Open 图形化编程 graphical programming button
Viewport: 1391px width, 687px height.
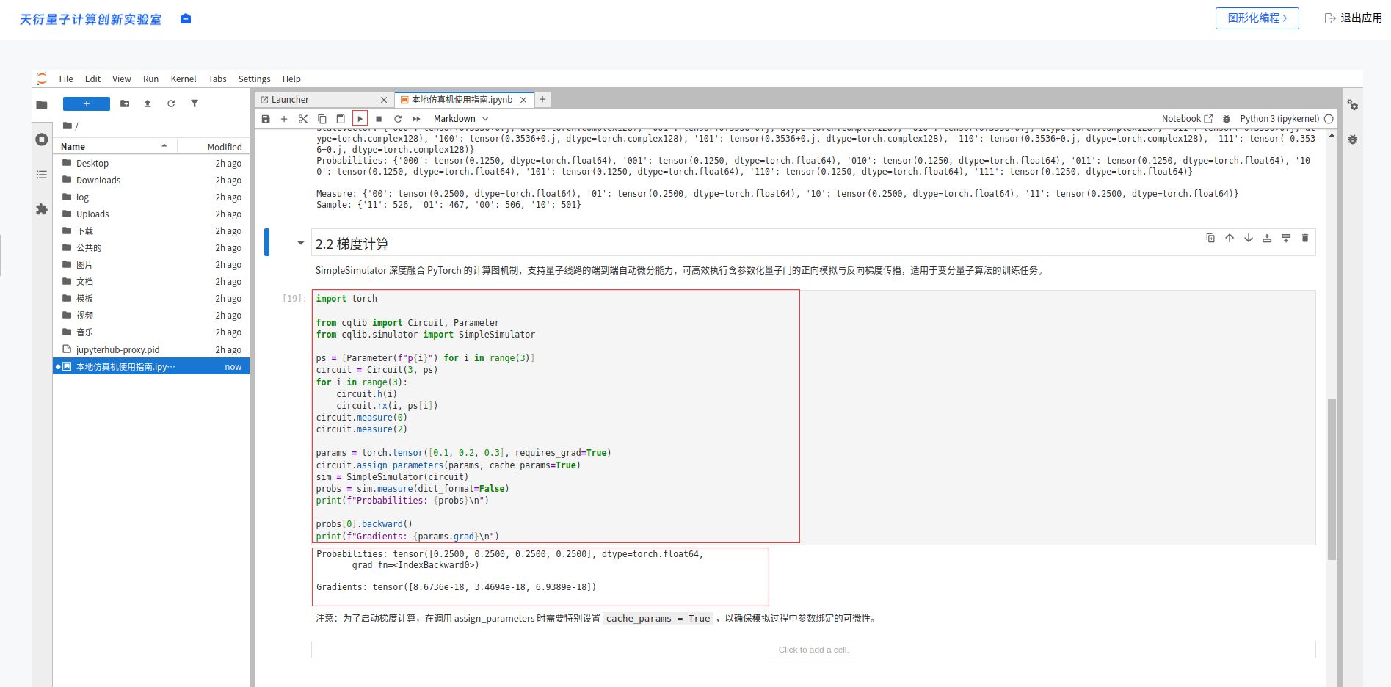(1257, 18)
